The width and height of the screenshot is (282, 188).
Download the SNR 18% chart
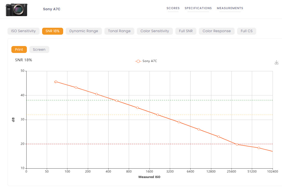(276, 62)
